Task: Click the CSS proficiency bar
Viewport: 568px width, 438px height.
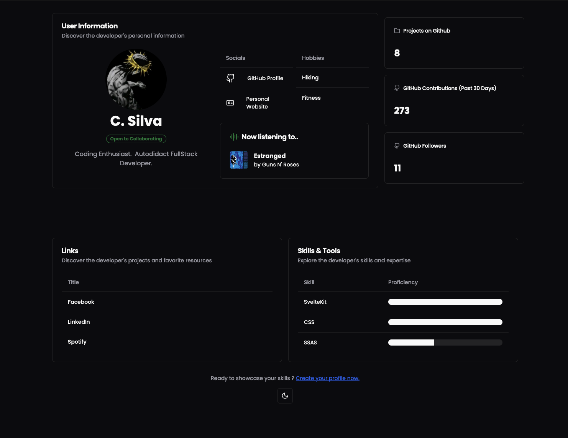Action: 445,322
